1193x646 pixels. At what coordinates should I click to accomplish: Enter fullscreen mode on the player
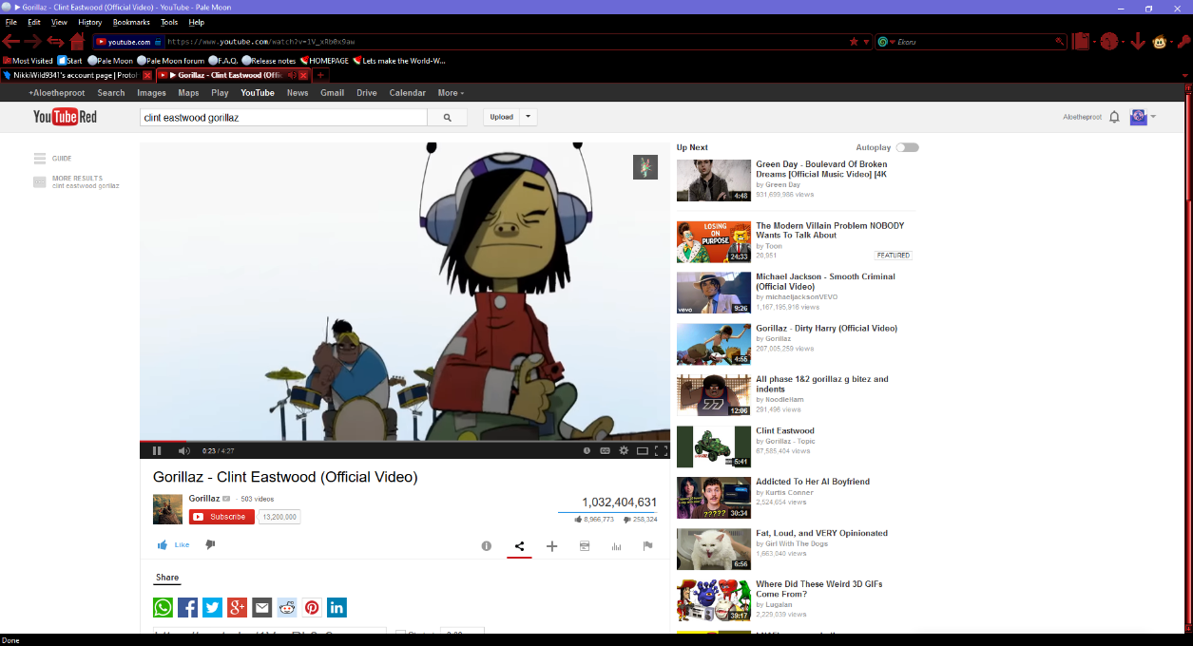662,449
